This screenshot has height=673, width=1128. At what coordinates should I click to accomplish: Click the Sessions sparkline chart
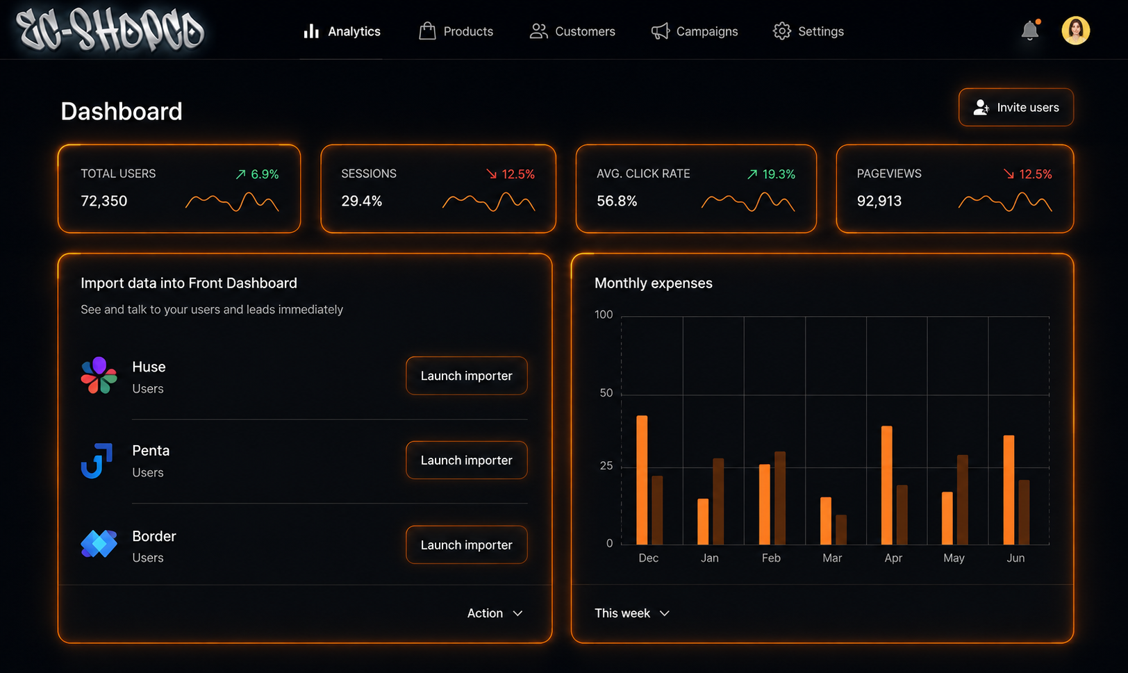pos(488,202)
